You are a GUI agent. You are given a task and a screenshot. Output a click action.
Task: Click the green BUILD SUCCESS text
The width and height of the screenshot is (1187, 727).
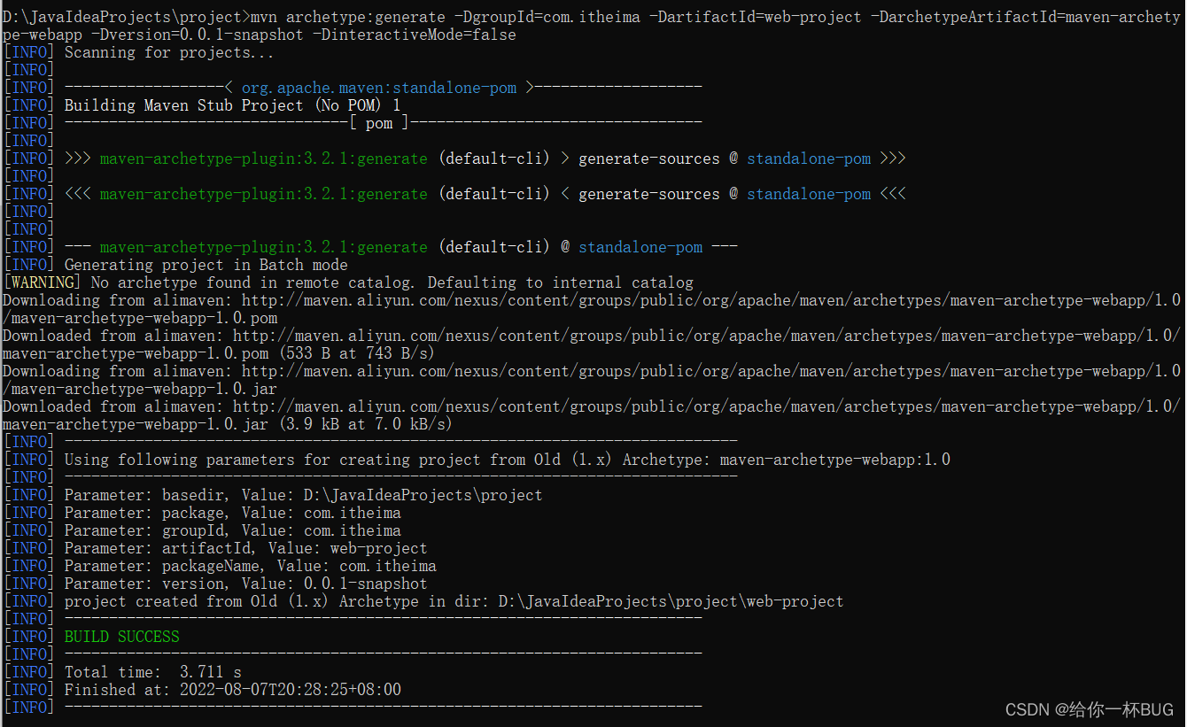(x=121, y=637)
